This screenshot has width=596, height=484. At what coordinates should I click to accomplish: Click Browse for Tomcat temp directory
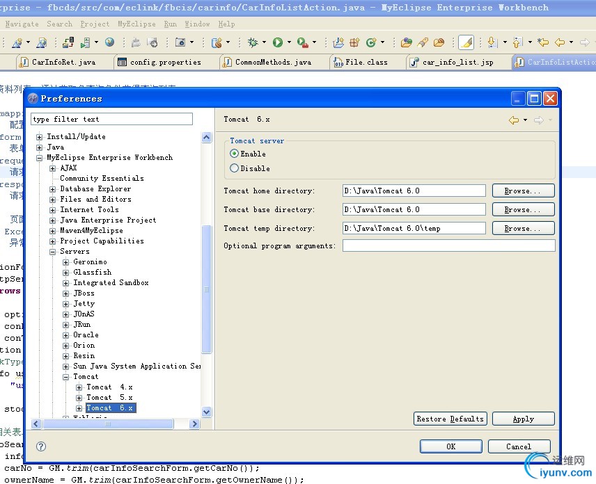tap(523, 228)
